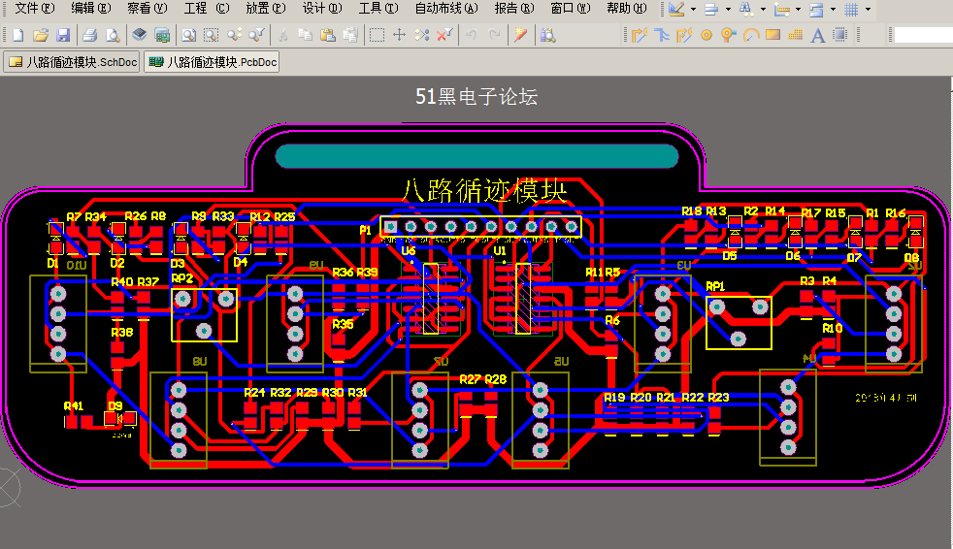Open the 察看(V) menu

[x=148, y=9]
